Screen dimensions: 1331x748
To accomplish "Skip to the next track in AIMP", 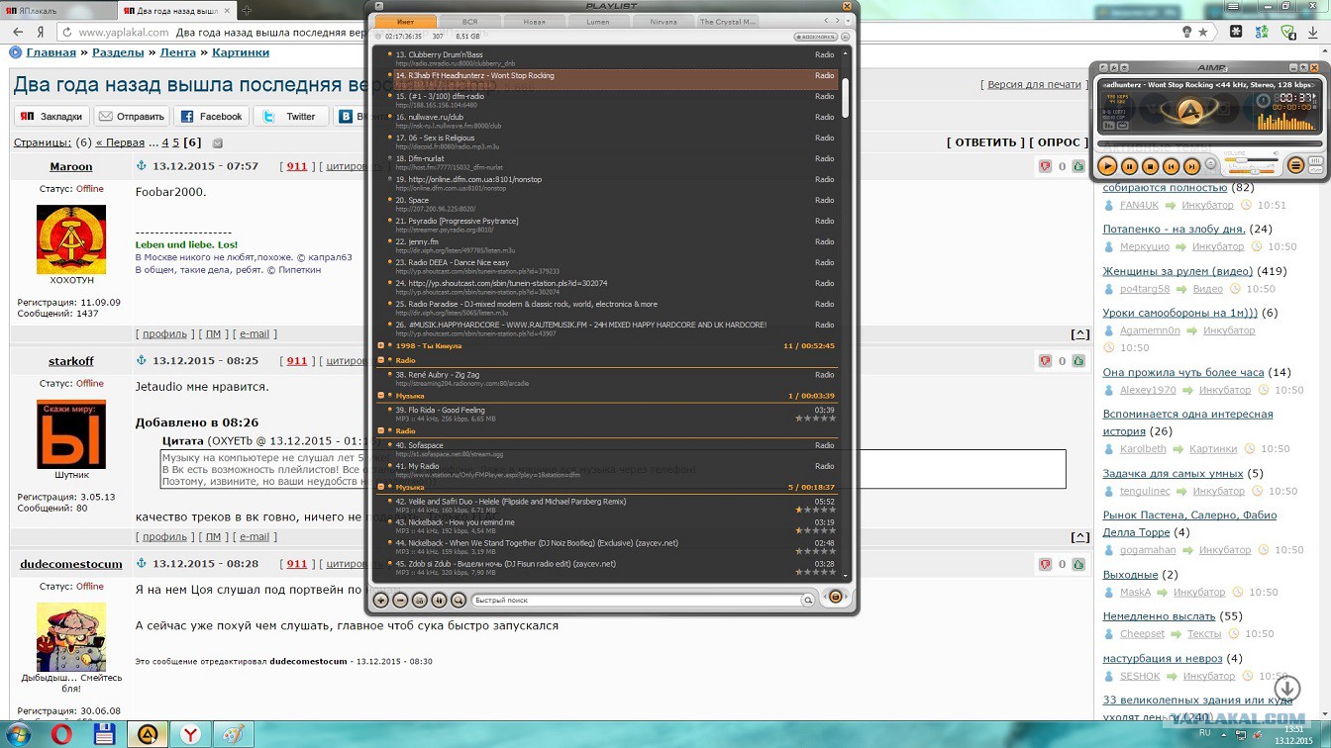I will pyautogui.click(x=1191, y=167).
